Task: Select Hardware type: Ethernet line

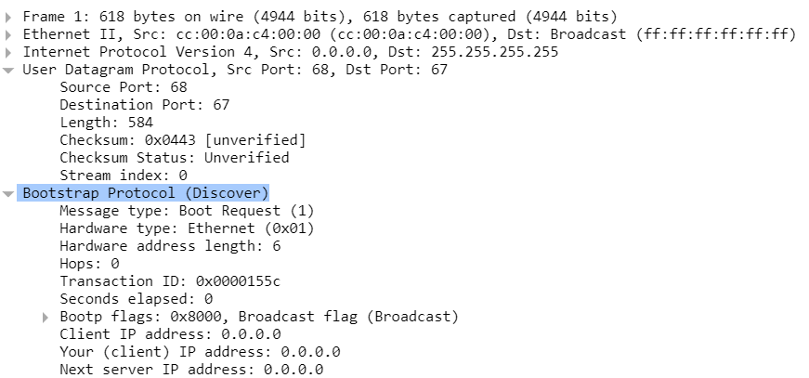Action: click(x=187, y=228)
